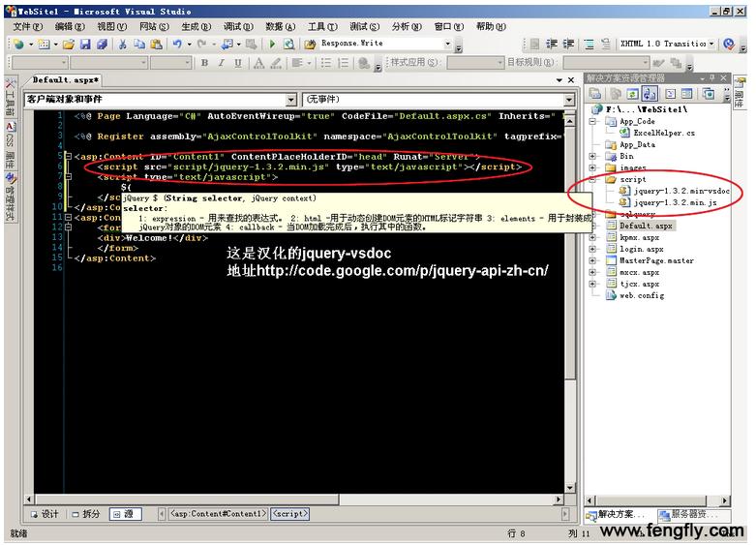
Task: Open the 客户端对象和事件 dropdown
Action: (291, 100)
